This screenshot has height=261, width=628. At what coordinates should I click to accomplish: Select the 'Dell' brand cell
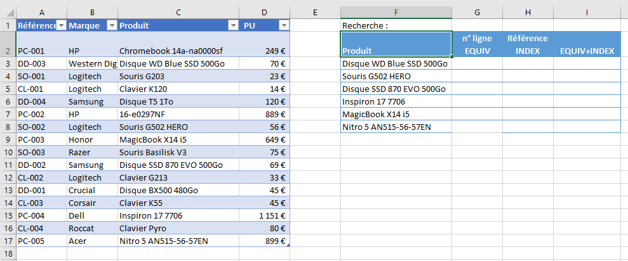[93, 216]
